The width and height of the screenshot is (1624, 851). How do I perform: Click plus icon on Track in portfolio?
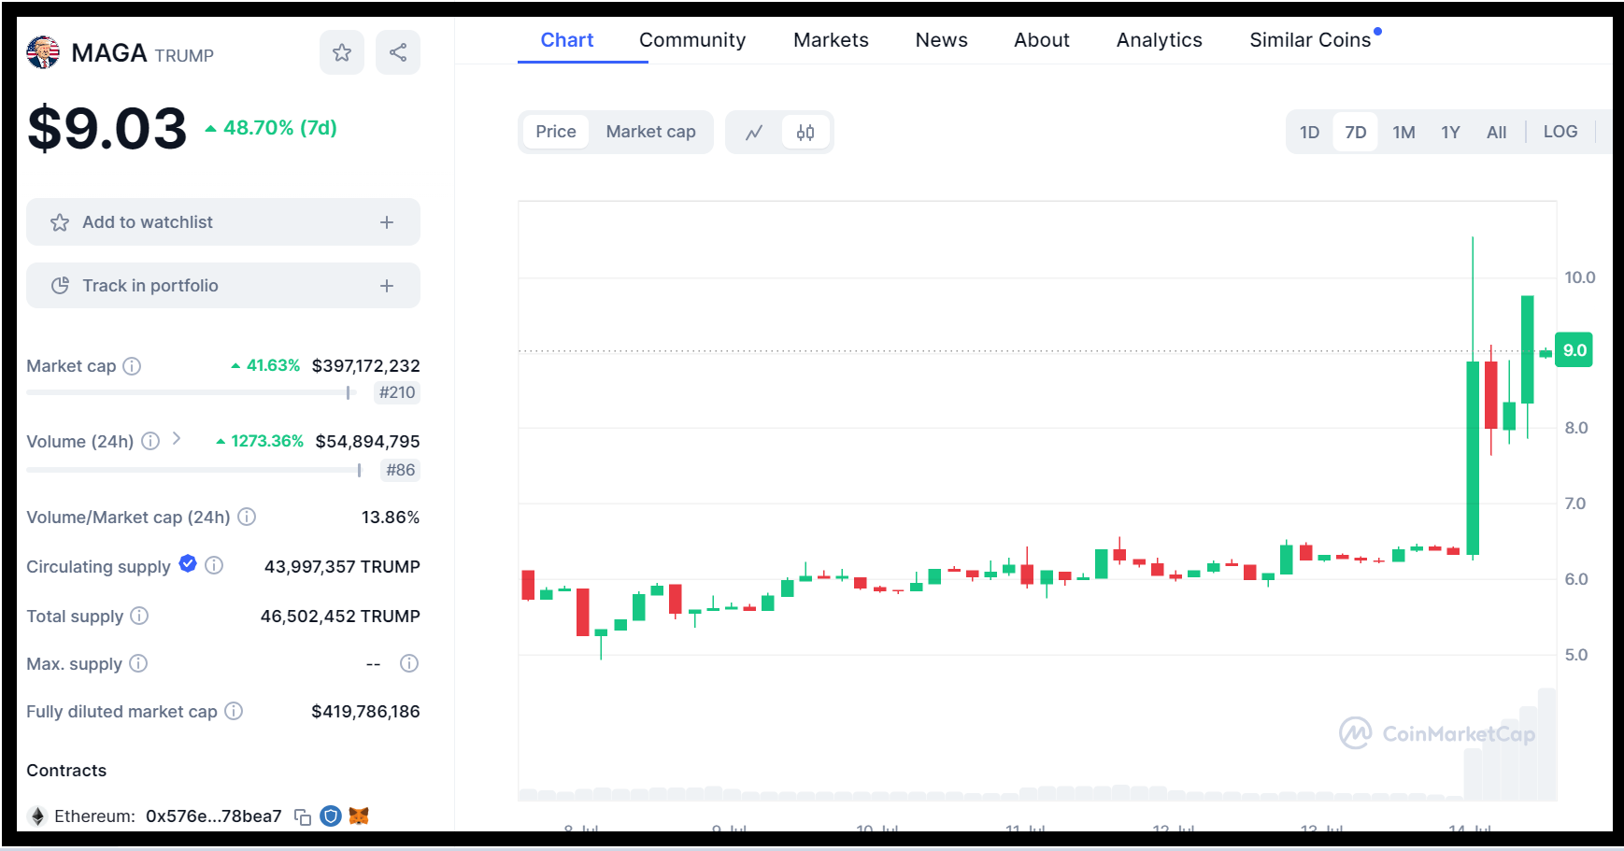(x=387, y=286)
